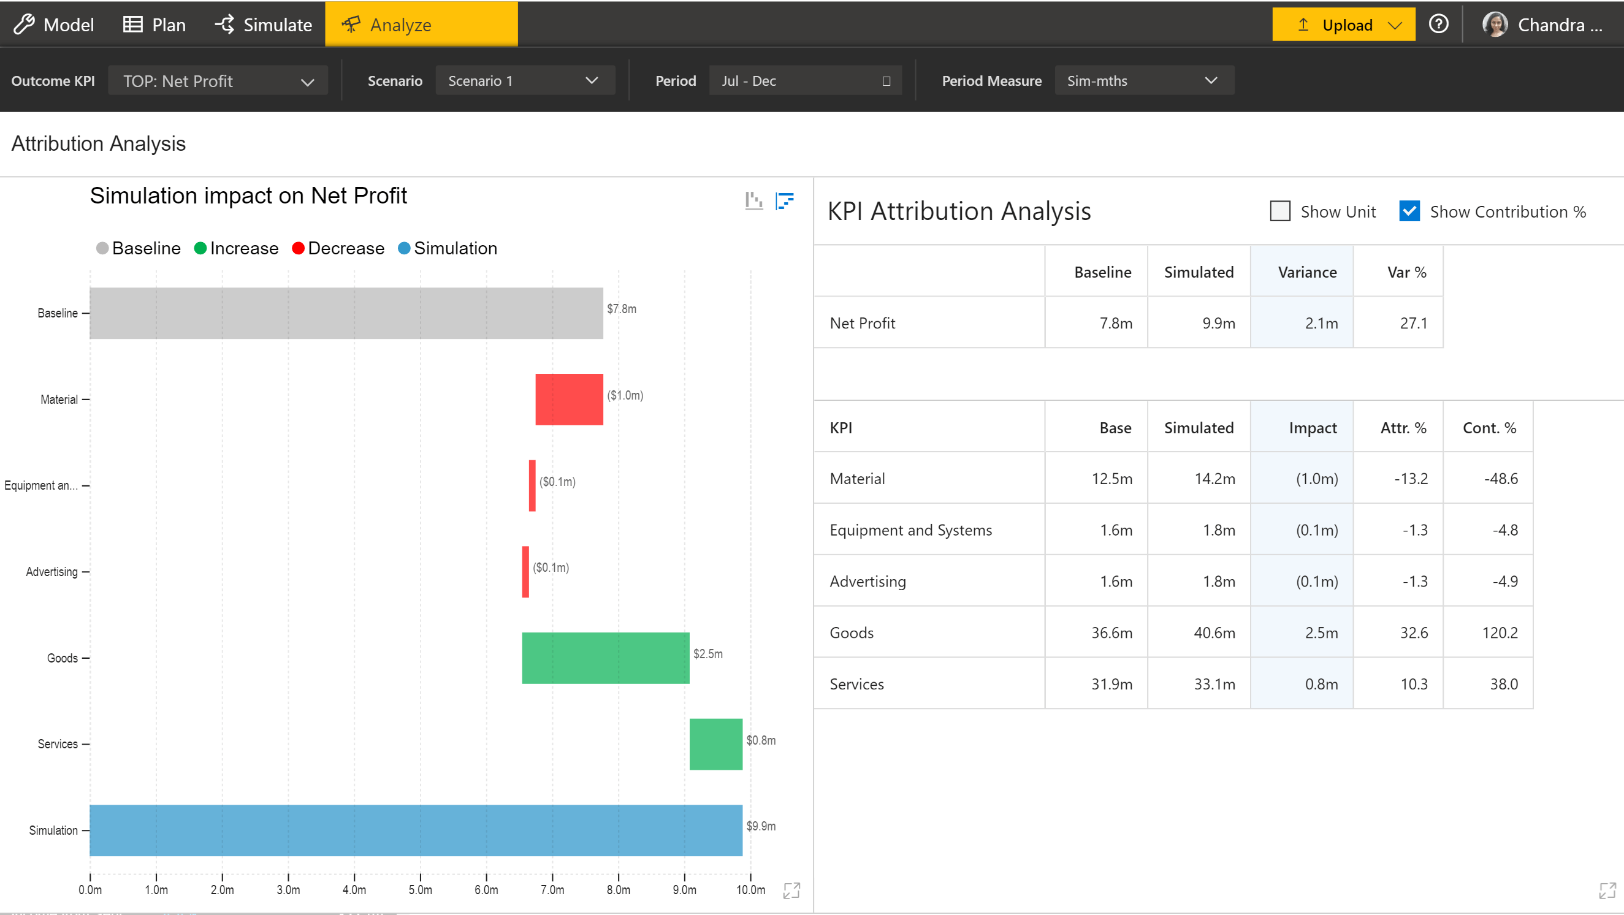Select the Analyze tab
The width and height of the screenshot is (1624, 915).
click(x=421, y=25)
